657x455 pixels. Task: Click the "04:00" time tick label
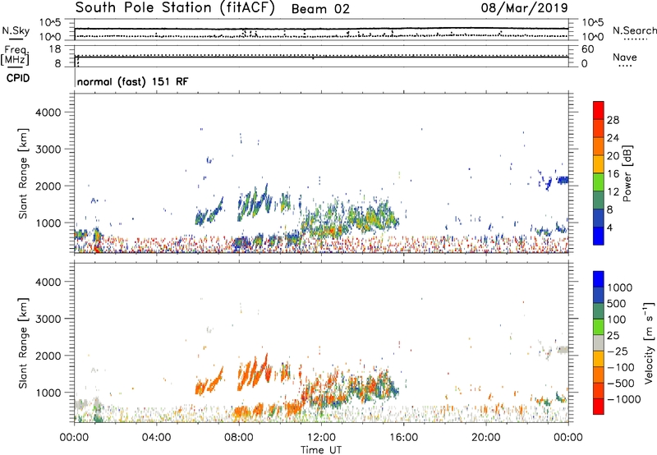pos(156,438)
